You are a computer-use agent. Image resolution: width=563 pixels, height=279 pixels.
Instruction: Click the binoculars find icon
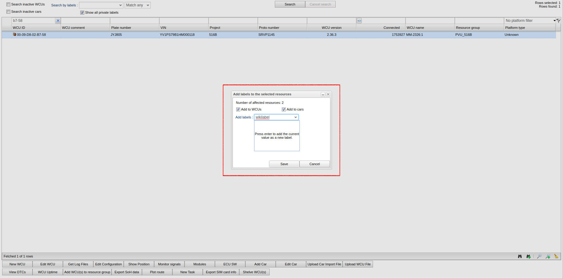(520, 257)
